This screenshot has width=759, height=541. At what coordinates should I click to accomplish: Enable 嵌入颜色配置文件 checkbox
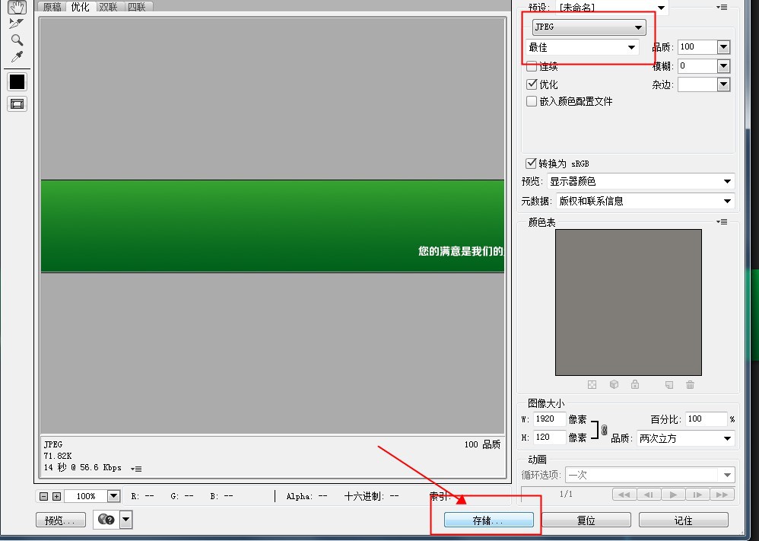532,101
